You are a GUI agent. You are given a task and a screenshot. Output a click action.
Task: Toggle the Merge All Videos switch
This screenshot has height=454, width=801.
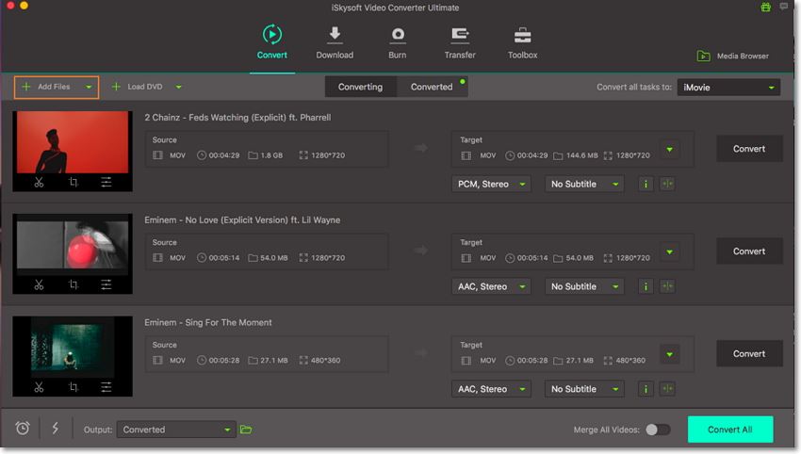tap(657, 430)
